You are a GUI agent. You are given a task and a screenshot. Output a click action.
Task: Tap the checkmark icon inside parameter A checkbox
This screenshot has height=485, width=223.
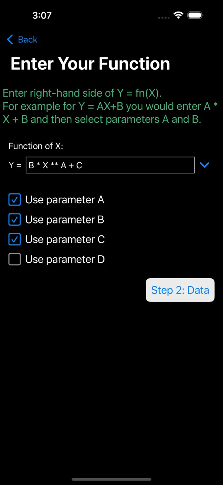click(x=14, y=200)
